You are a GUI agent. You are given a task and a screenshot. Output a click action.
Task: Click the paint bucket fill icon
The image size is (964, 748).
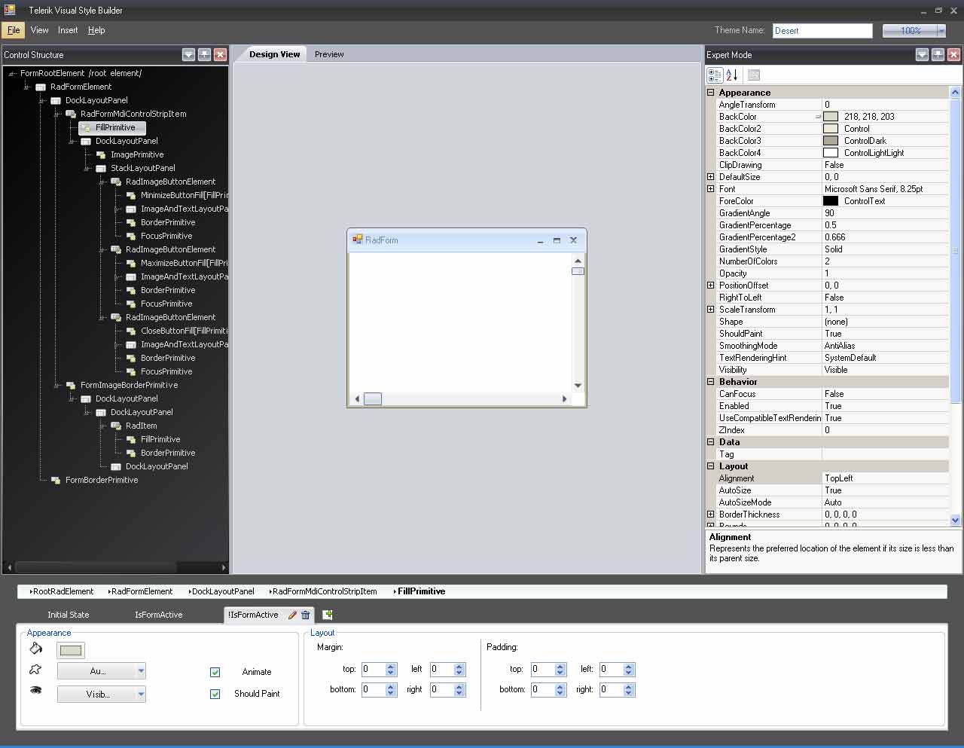35,649
